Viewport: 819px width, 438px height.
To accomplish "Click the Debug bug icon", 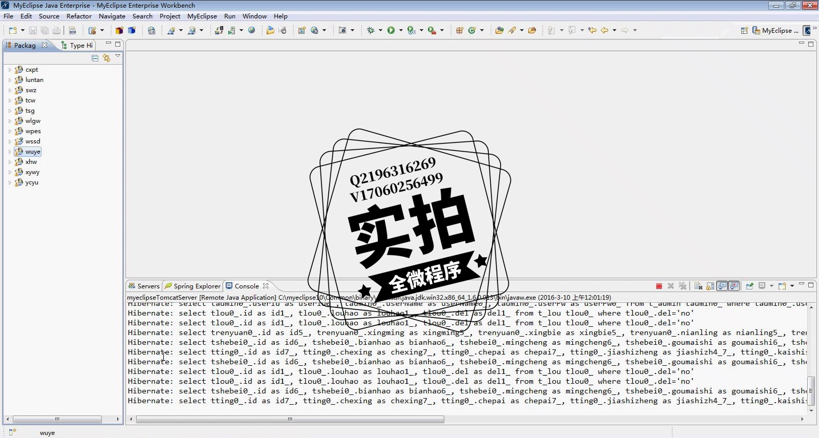I will pyautogui.click(x=371, y=30).
